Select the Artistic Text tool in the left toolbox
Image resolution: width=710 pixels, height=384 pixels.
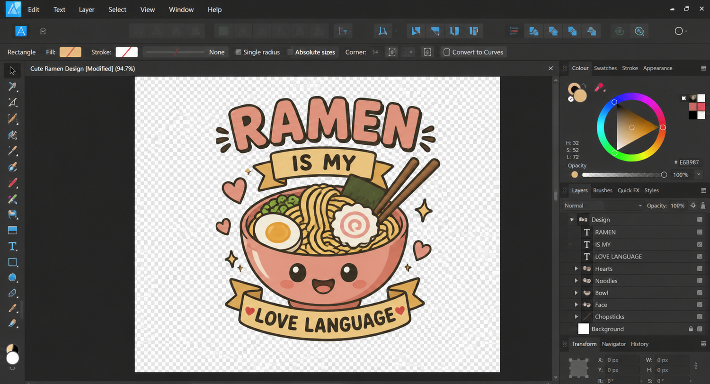pos(12,246)
